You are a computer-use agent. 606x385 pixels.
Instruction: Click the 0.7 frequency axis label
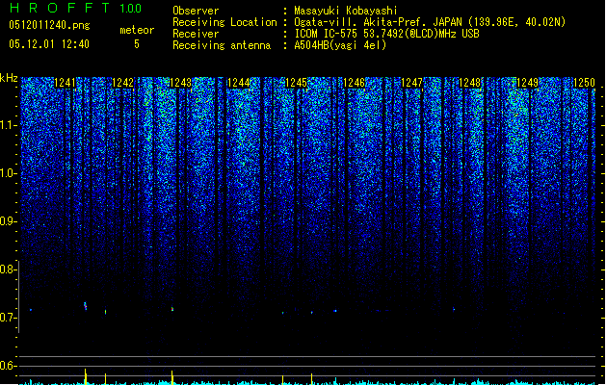coord(9,318)
